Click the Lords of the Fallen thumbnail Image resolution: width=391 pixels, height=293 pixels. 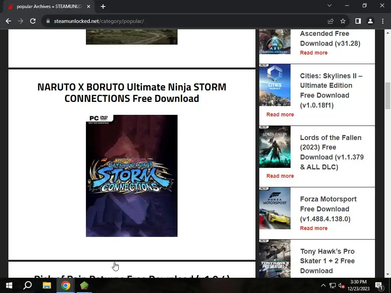coord(275,147)
